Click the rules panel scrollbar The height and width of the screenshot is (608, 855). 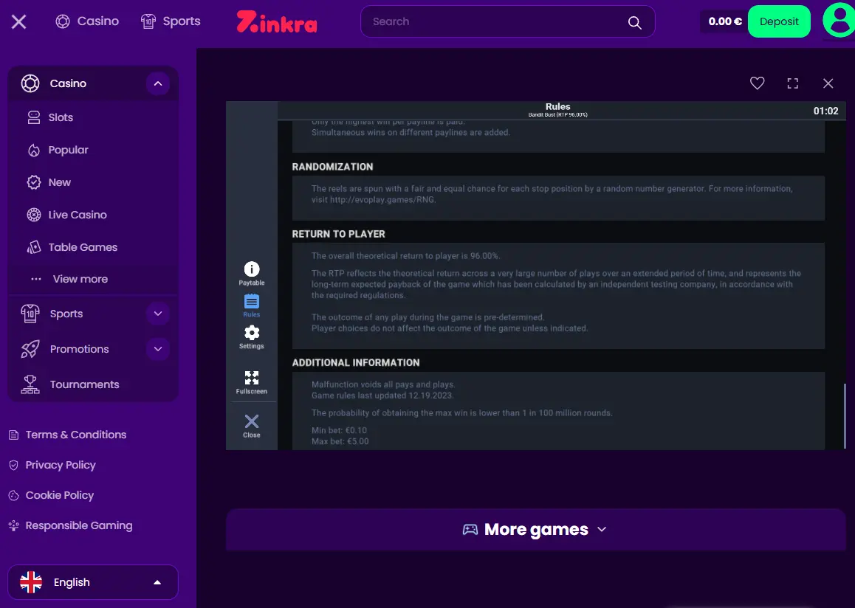(x=844, y=415)
